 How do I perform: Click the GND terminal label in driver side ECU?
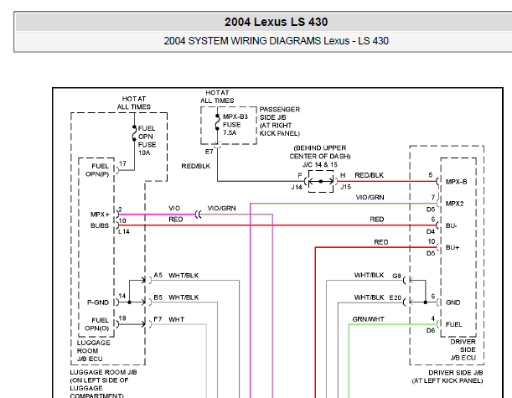pyautogui.click(x=453, y=302)
